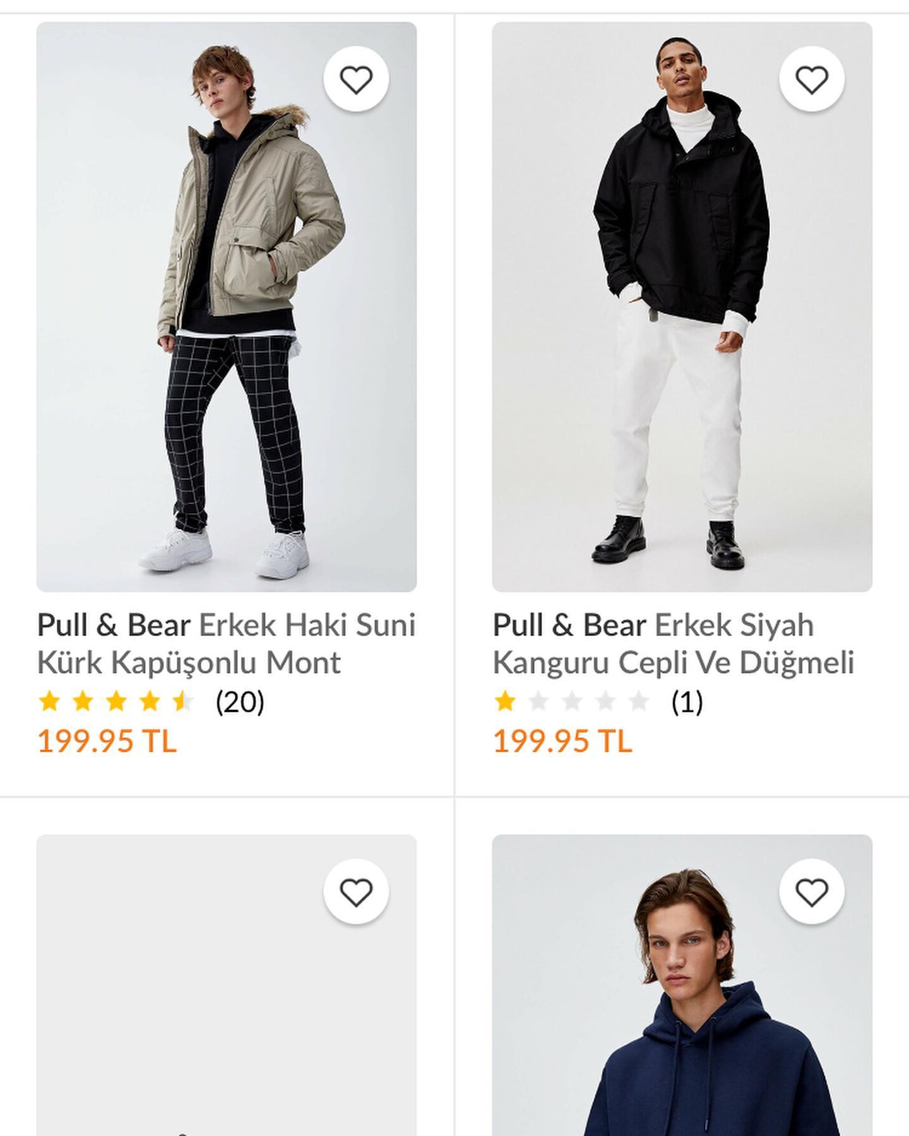Click first gold star under khaki coat
This screenshot has width=909, height=1136.
point(49,701)
